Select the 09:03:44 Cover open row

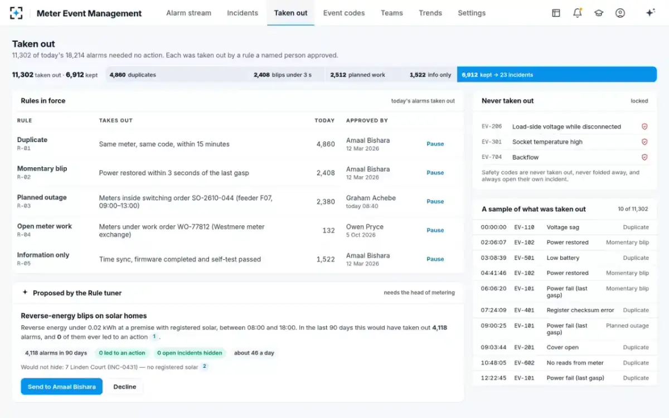tap(565, 348)
